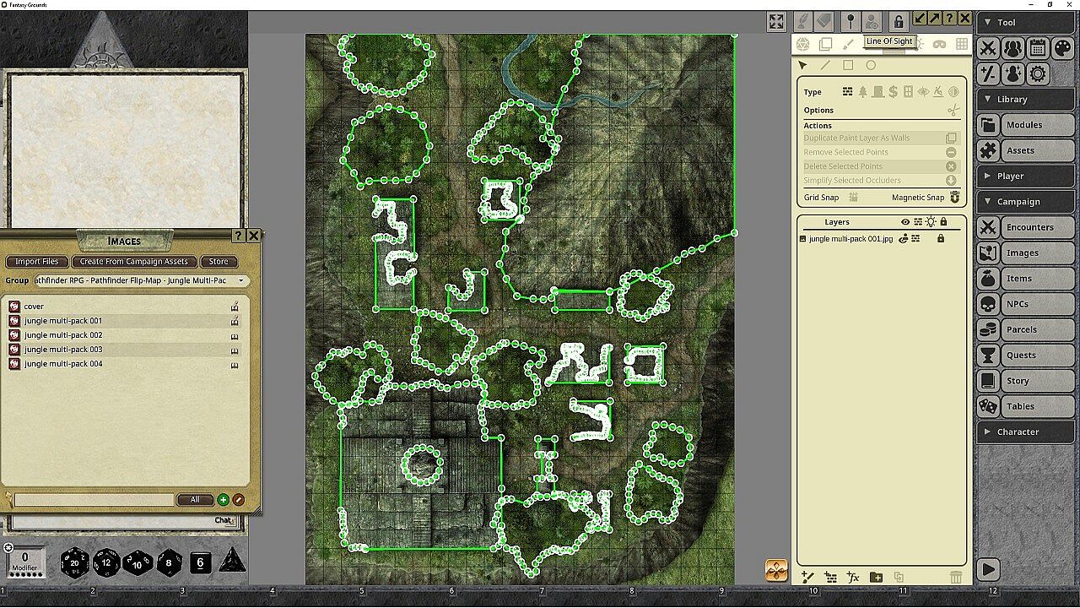Viewport: 1080px width, 608px height.
Task: Add a new paint layer with brush-plus icon
Action: point(807,578)
